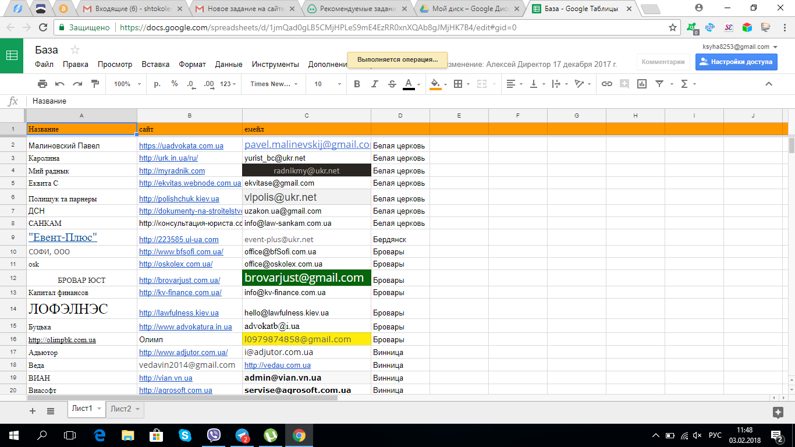Open the Данные menu
This screenshot has height=447, width=795.
pos(229,65)
